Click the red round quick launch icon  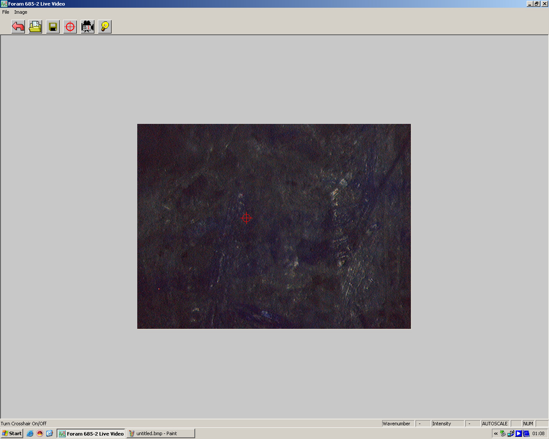[x=40, y=433]
